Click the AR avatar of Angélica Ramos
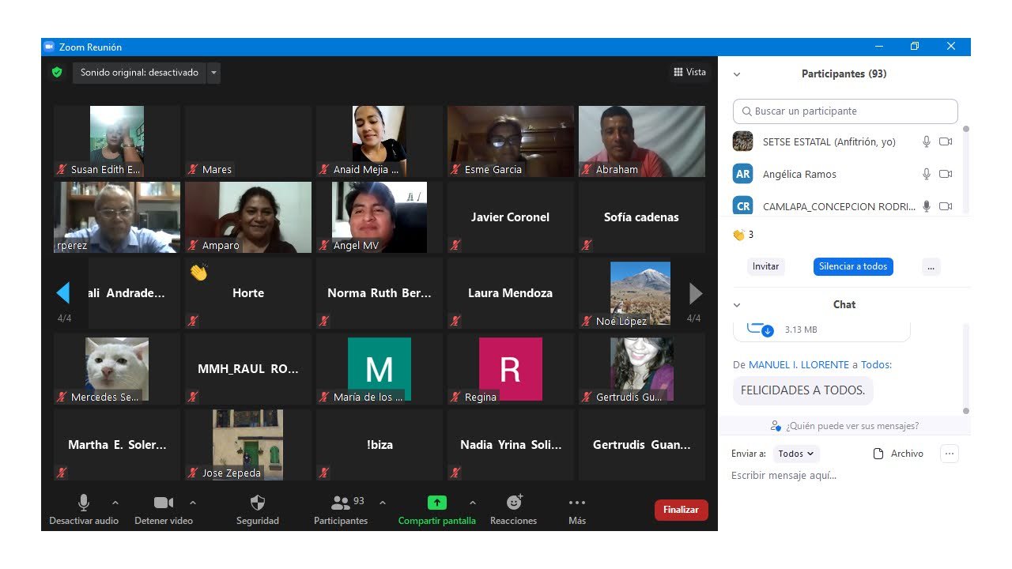 pos(742,174)
